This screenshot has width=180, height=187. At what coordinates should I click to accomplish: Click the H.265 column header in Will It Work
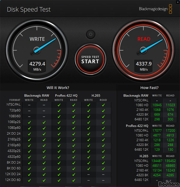96,95
